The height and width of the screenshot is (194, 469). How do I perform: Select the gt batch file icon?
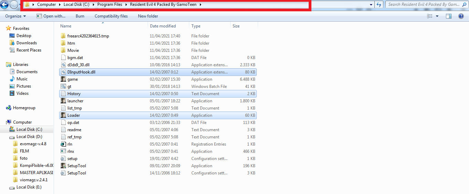[63, 87]
